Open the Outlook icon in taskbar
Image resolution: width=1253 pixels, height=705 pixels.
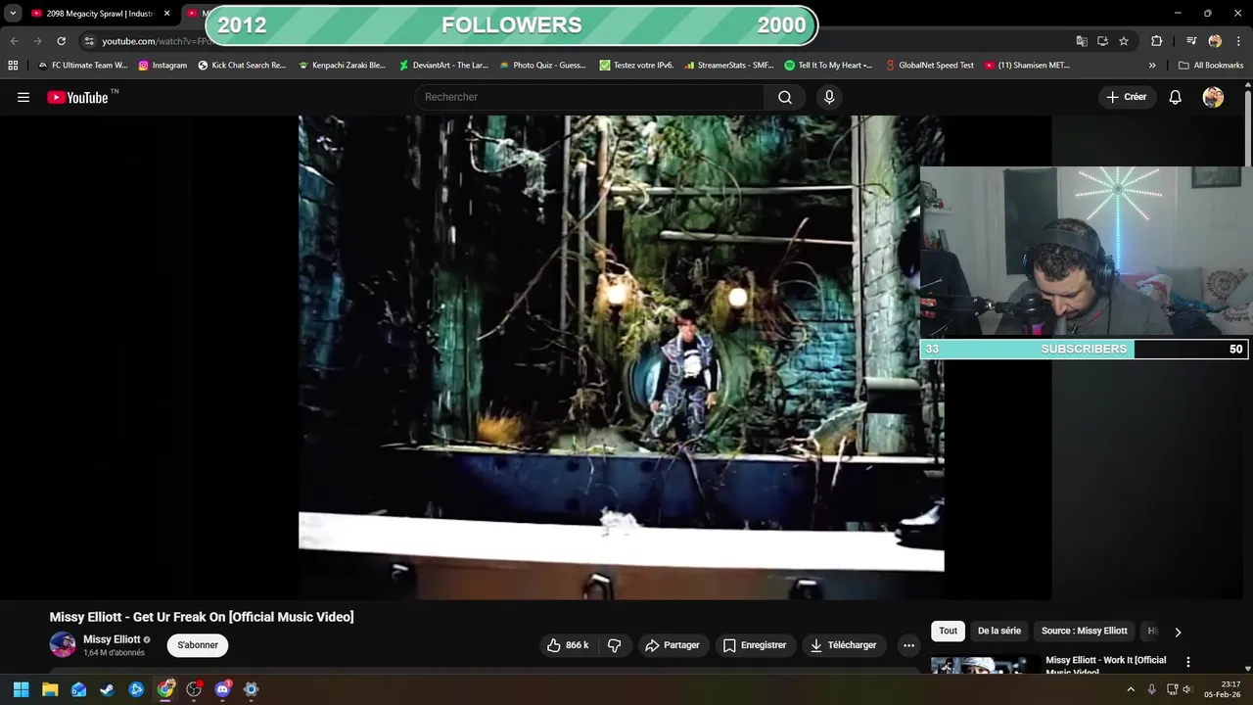tap(78, 689)
